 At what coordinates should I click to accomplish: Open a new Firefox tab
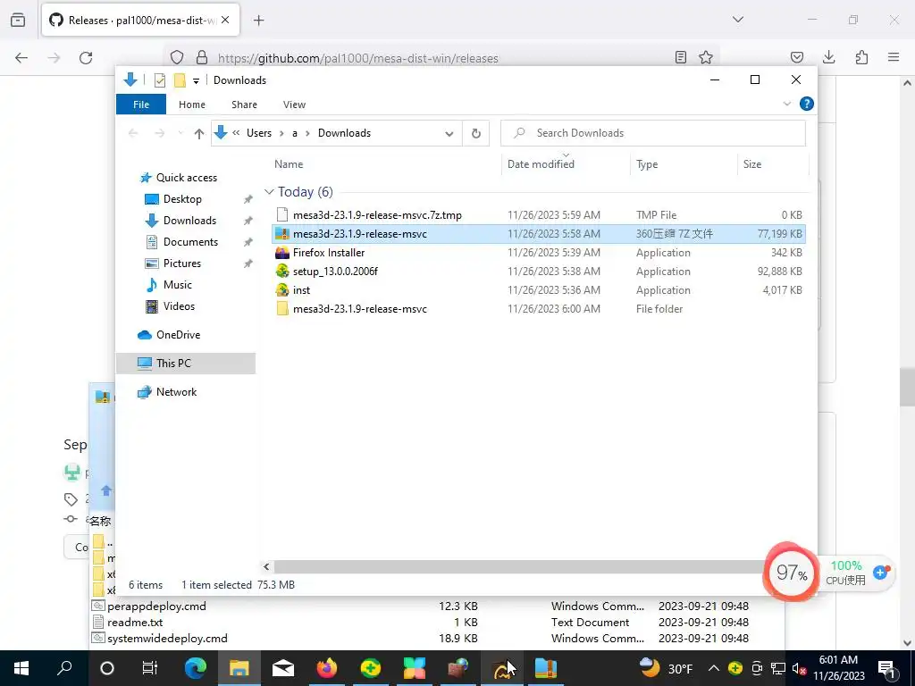pos(258,21)
